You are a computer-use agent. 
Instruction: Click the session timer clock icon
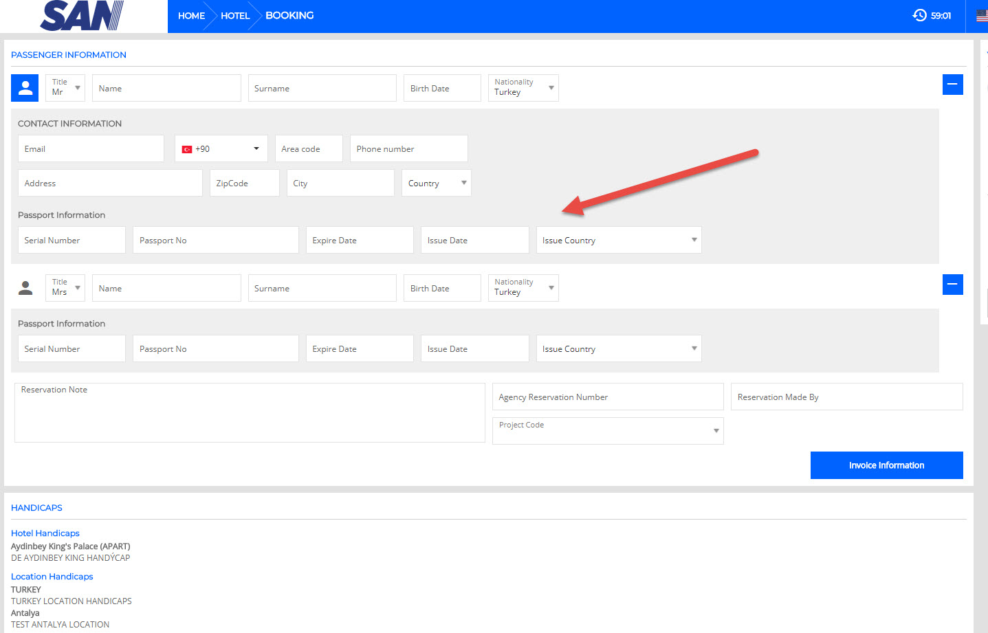pyautogui.click(x=919, y=15)
